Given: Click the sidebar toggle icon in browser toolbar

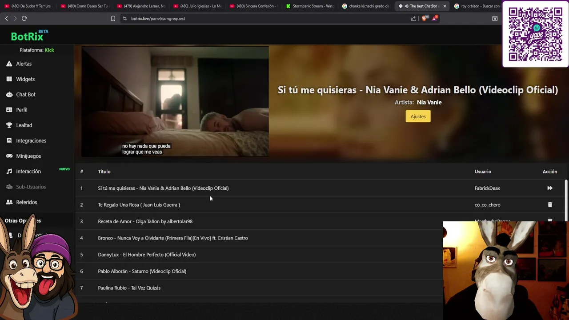Looking at the screenshot, I should (495, 18).
